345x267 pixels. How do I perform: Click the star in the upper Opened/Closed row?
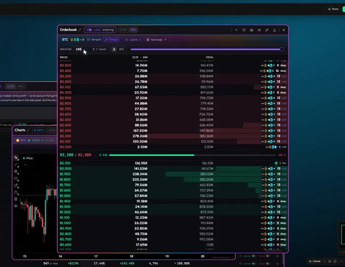coord(277,256)
